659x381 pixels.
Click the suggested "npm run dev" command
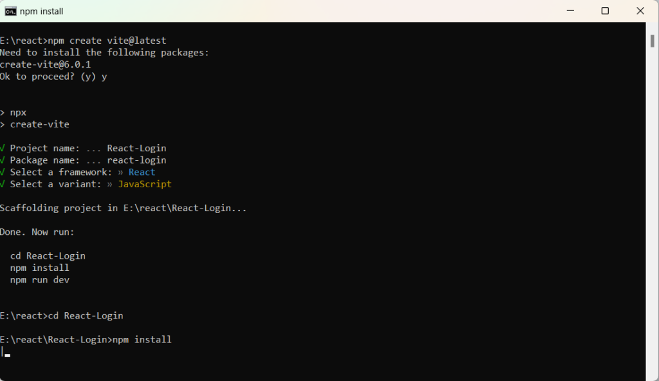[40, 280]
